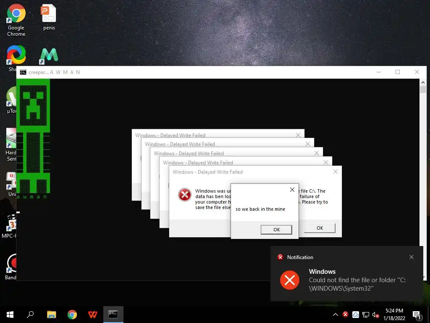430x323 pixels.
Task: Show hidden tray icons chevron
Action: coord(336,315)
